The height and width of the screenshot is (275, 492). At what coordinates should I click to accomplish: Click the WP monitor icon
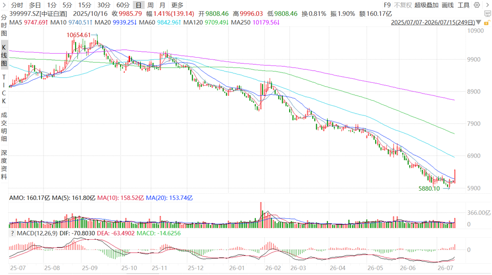(x=487, y=14)
